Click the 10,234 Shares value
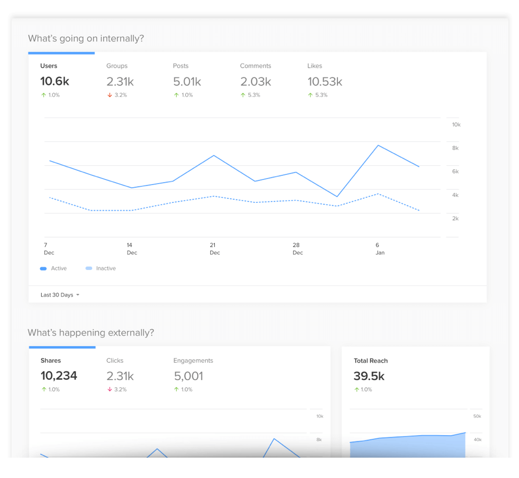 [x=59, y=376]
